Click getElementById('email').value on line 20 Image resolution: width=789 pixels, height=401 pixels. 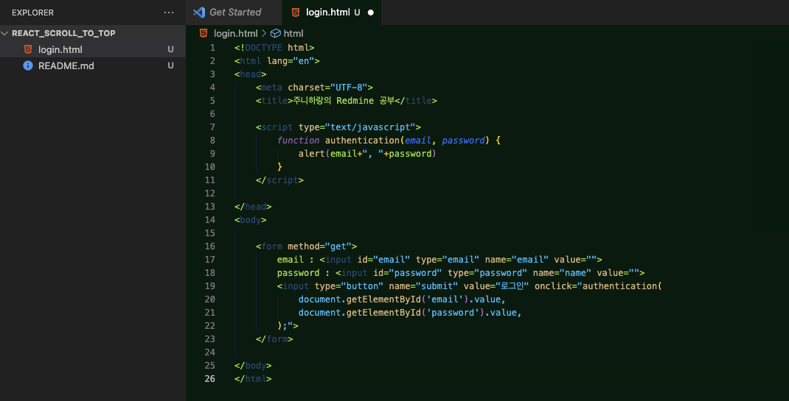[424, 299]
